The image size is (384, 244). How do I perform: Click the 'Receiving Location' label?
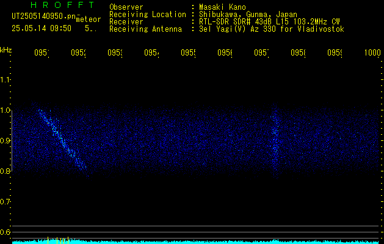click(148, 15)
